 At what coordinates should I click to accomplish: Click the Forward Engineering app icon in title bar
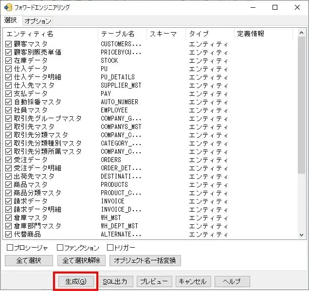click(8, 7)
